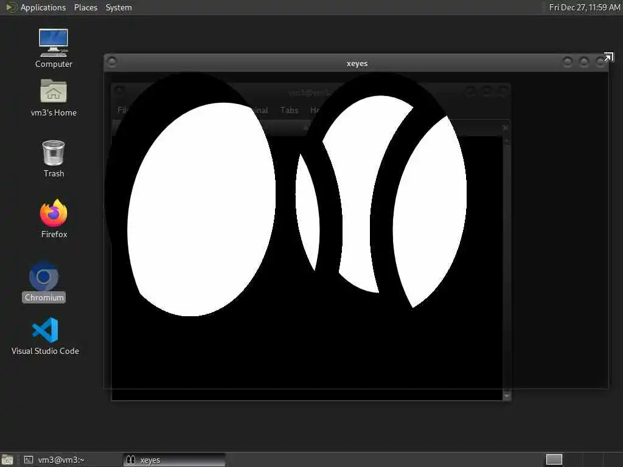Open the Applications menu in top panel
The width and height of the screenshot is (623, 467).
43,7
